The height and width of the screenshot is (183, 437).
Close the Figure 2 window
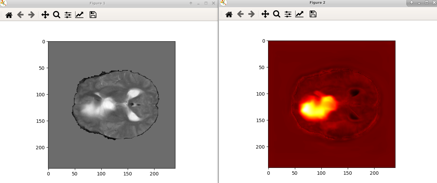(x=434, y=2)
